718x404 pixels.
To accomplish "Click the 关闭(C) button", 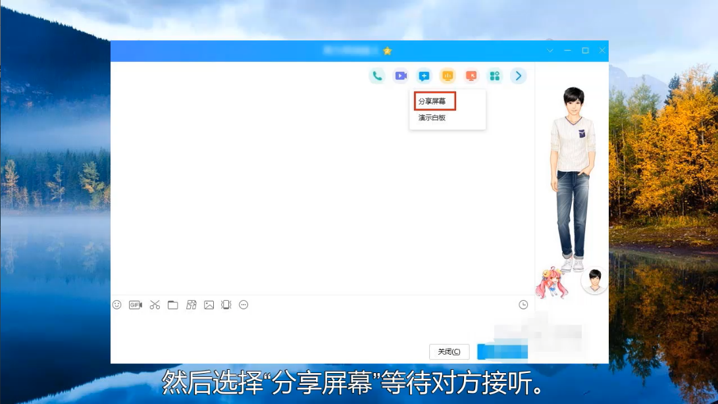I will point(449,351).
